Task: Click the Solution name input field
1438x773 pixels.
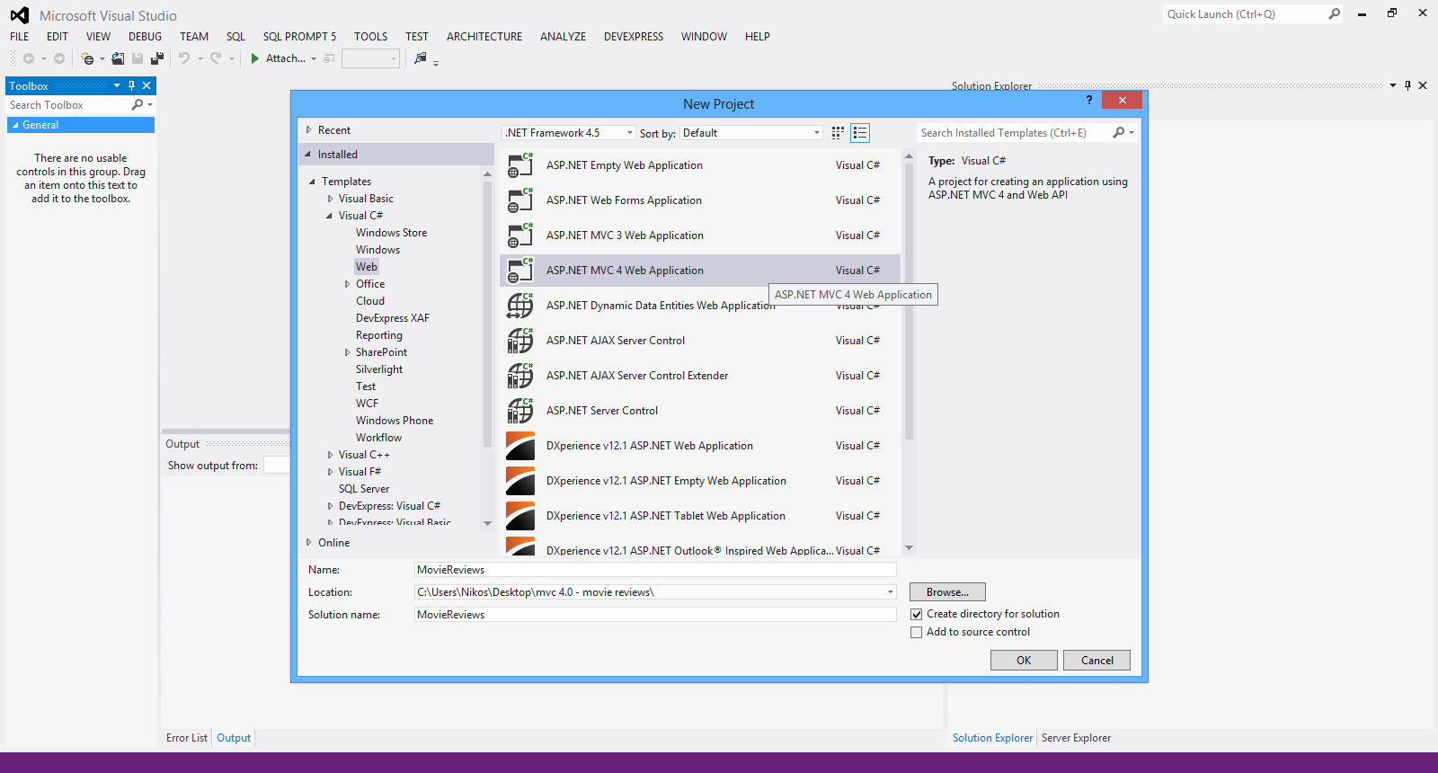Action: [x=655, y=615]
